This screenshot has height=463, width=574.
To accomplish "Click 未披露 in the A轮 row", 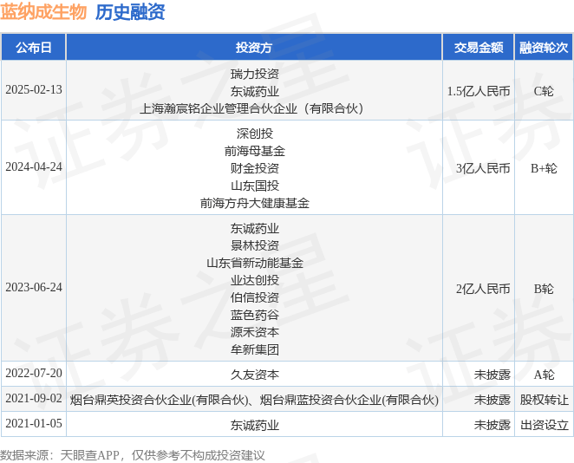I will 492,375.
